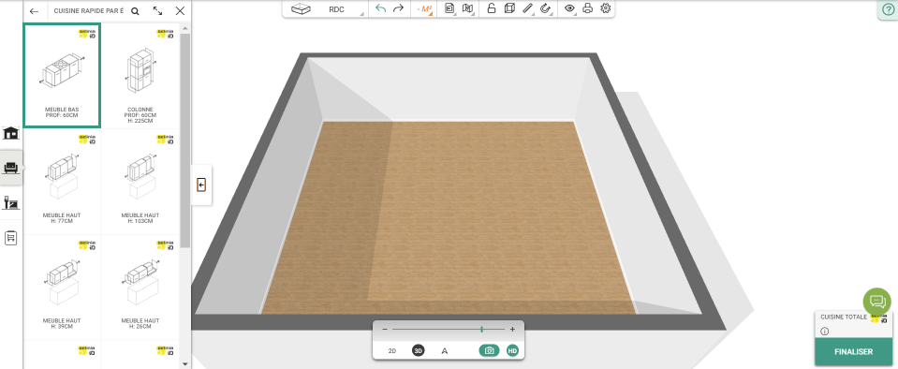This screenshot has height=369, width=898.
Task: Click the zoom slider handle
Action: tap(481, 330)
